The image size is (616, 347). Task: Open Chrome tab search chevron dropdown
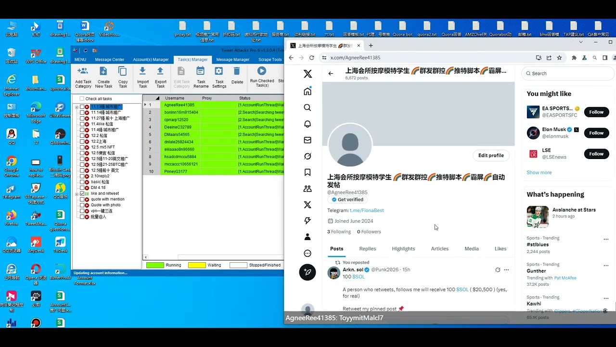581,42
